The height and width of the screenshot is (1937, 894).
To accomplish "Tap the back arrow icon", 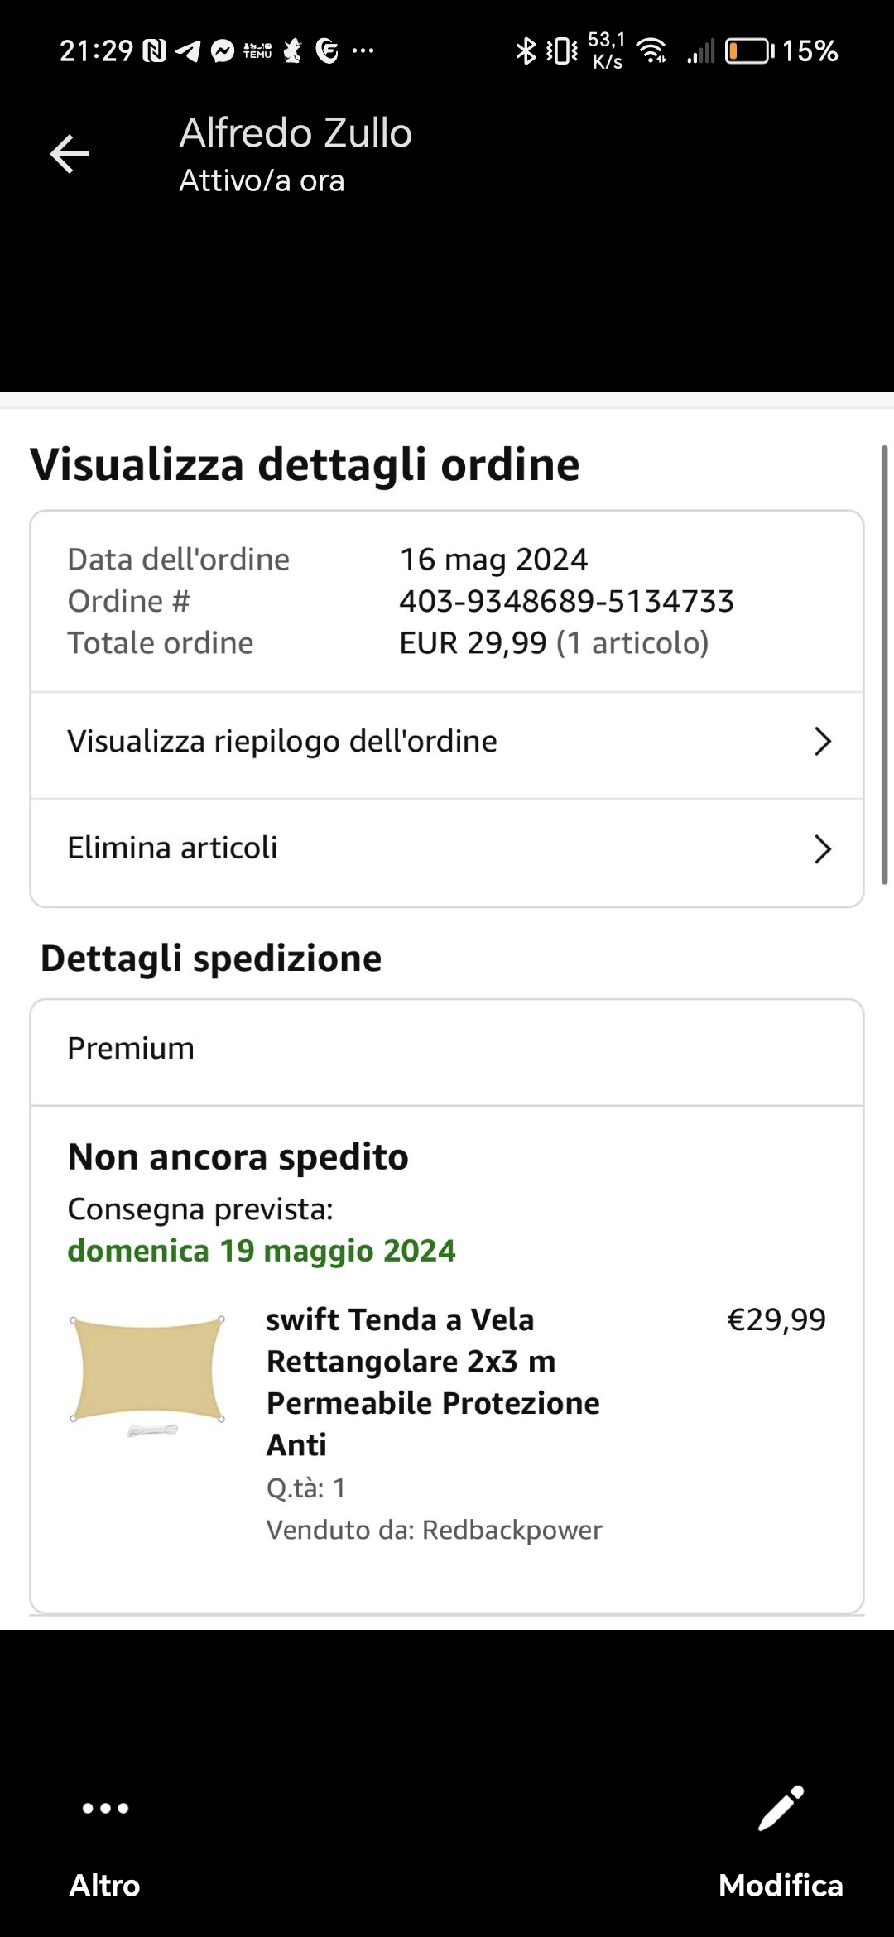I will [70, 154].
